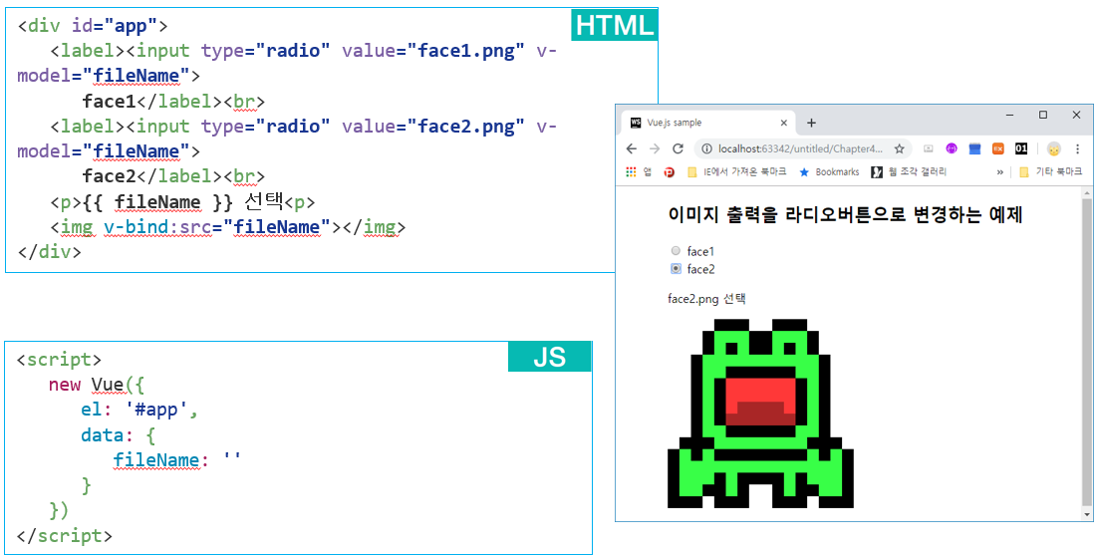Viewport: 1097px width, 557px height.
Task: Open the '기타 북마크' folder
Action: 1050,171
